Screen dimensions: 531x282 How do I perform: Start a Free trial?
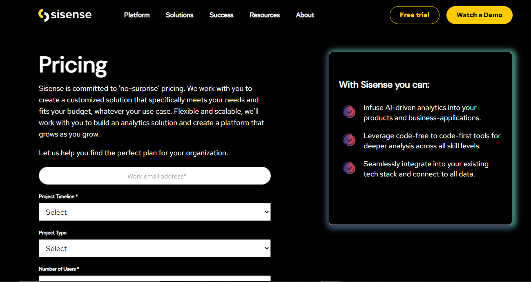(x=415, y=15)
